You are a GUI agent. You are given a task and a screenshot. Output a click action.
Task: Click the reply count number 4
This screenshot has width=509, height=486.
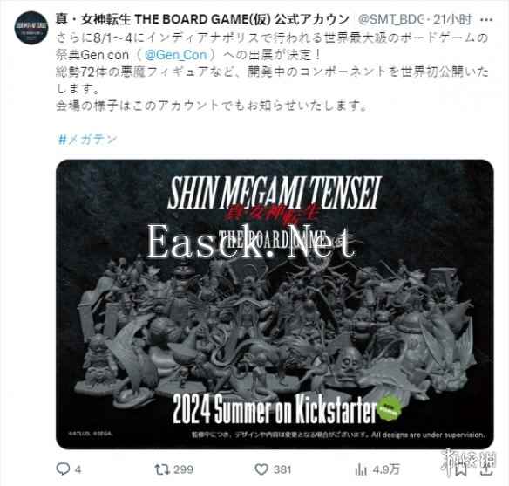click(78, 469)
